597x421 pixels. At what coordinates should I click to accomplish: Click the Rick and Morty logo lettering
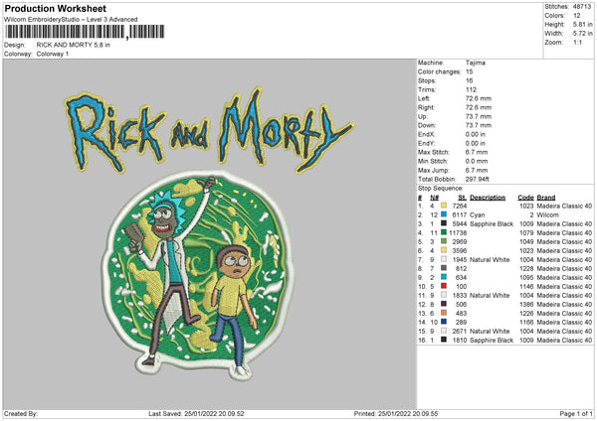tap(209, 131)
